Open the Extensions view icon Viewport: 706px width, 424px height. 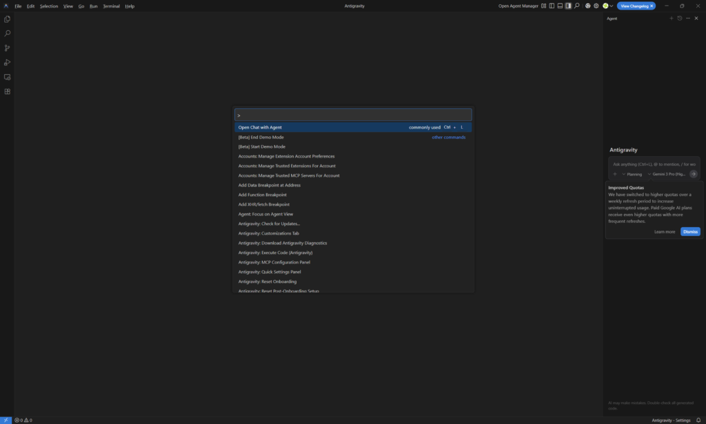point(8,92)
